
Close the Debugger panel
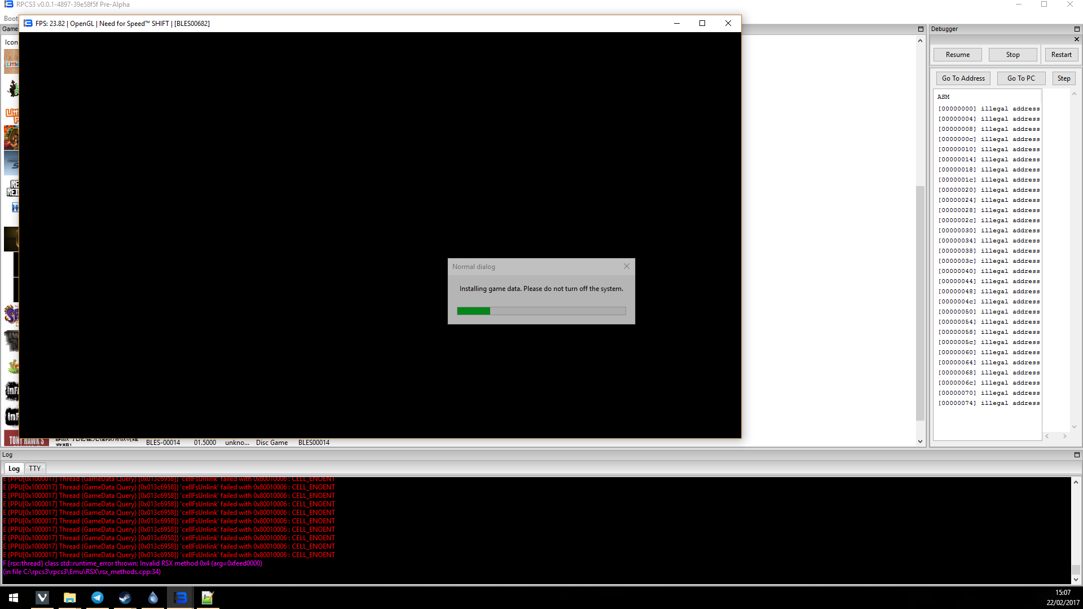1077,39
